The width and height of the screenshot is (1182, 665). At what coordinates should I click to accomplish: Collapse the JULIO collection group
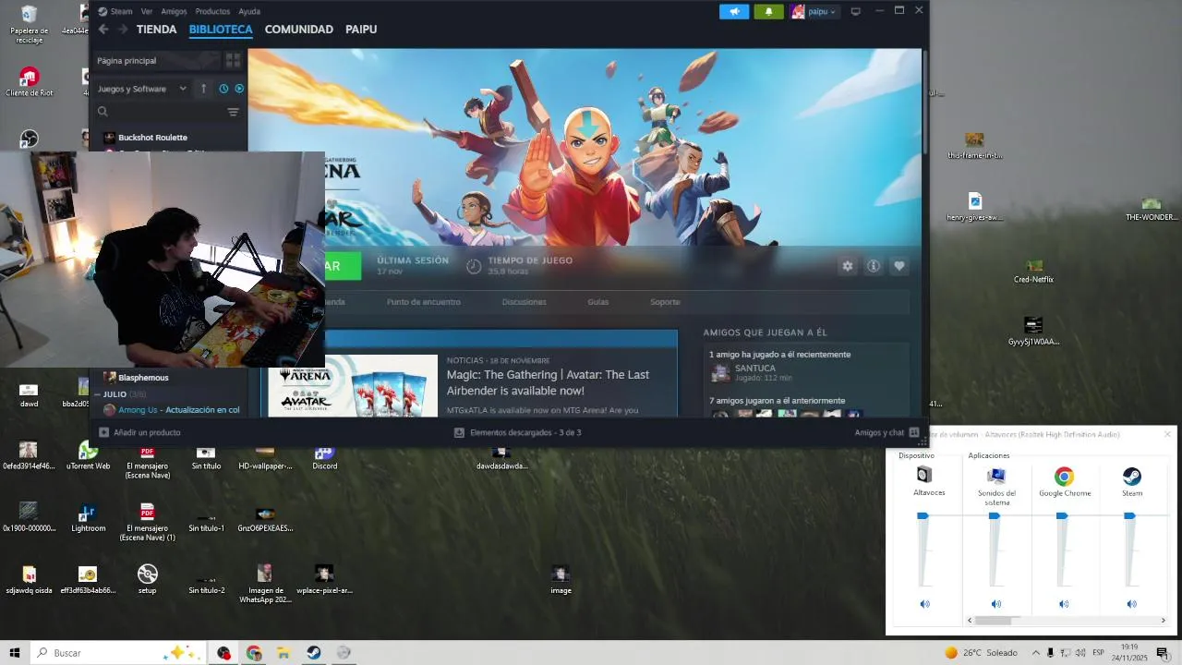tap(97, 394)
